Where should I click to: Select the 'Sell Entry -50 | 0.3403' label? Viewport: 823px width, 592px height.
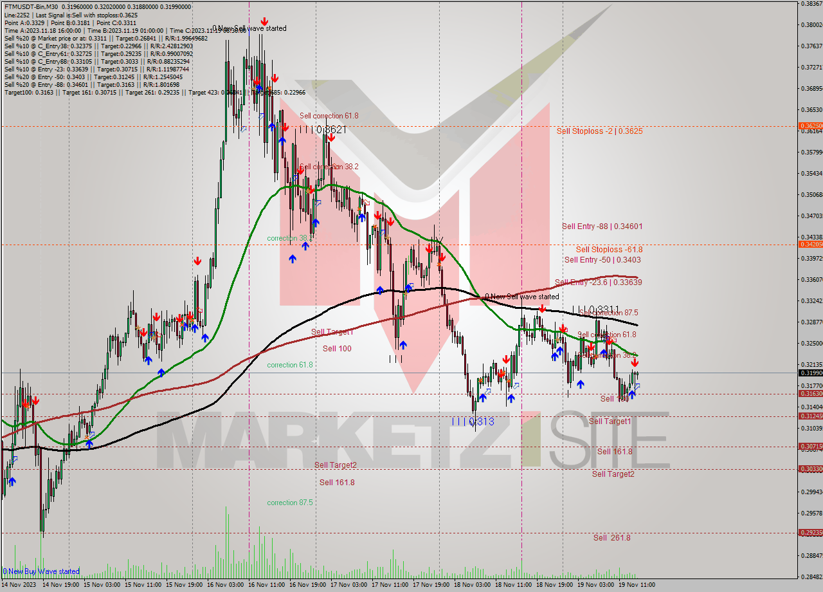tap(602, 260)
